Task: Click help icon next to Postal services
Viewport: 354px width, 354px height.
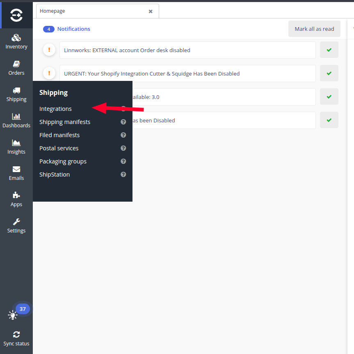Action: point(123,148)
